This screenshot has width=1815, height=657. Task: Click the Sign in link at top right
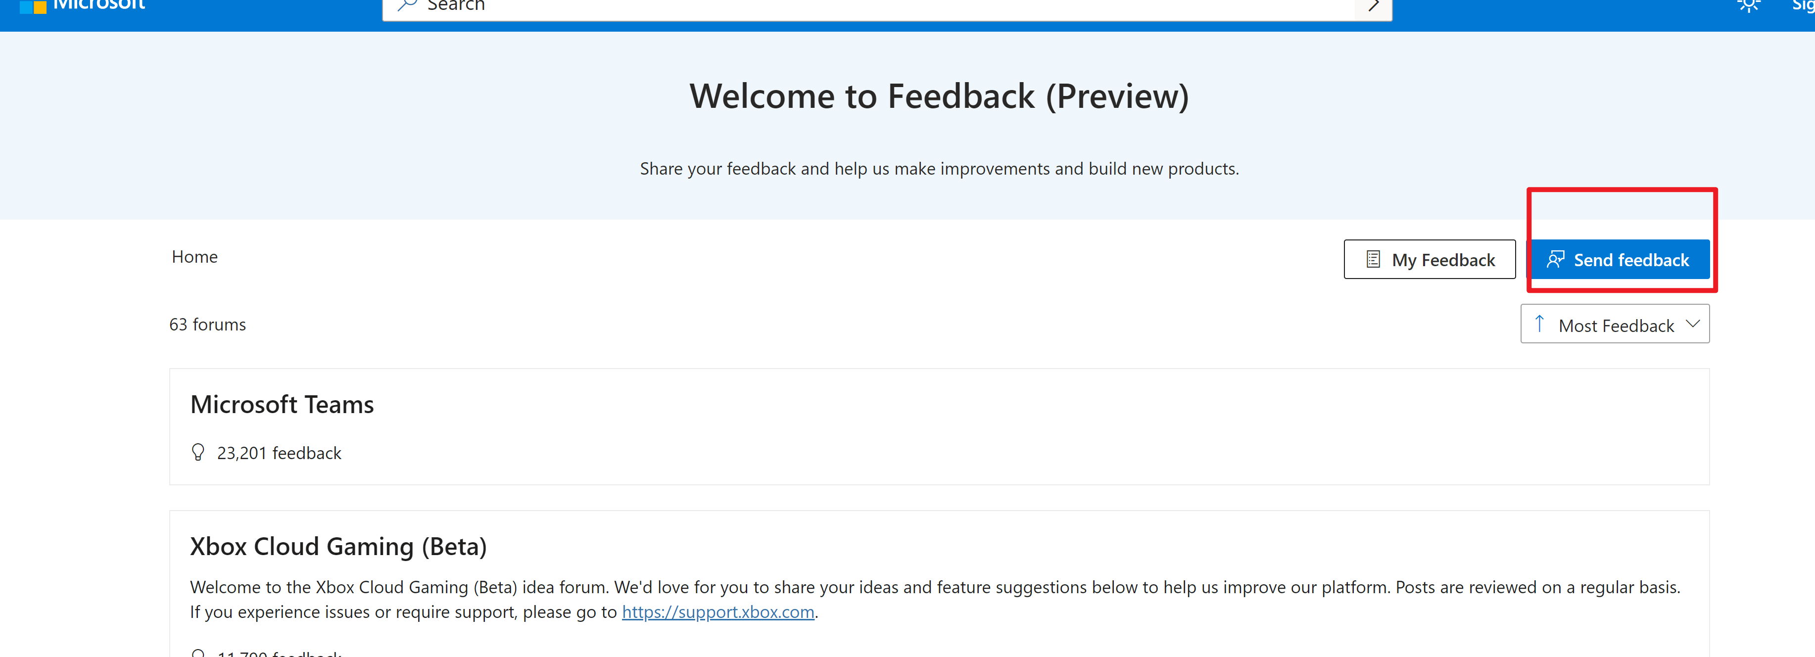[x=1803, y=5]
